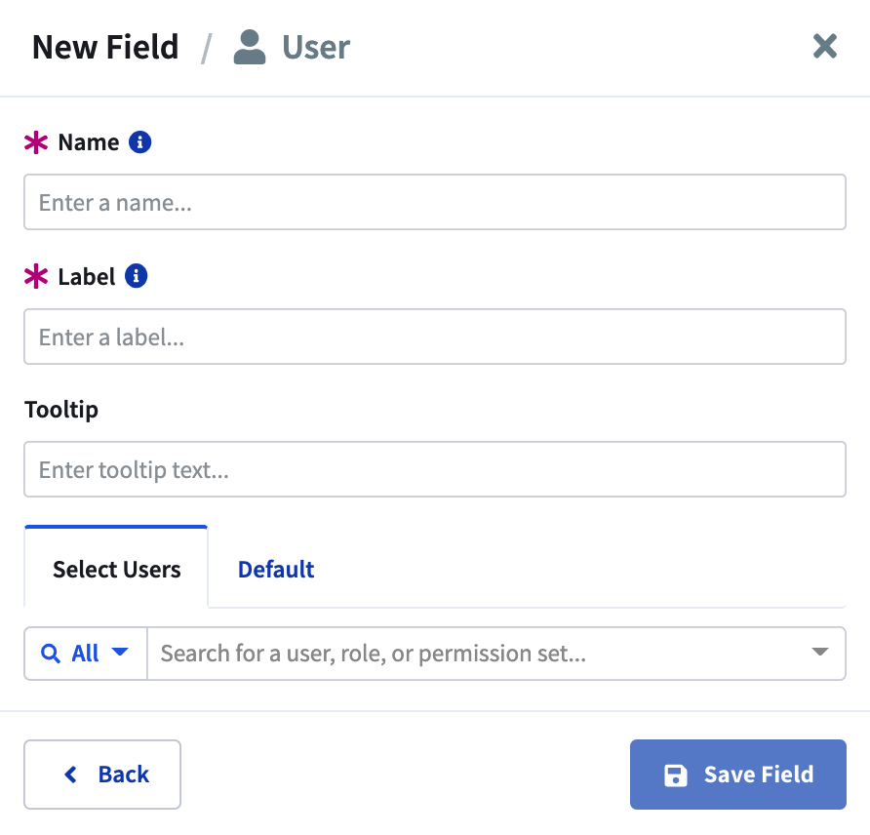The image size is (870, 835).
Task: Click the magnifier search icon
Action: click(x=51, y=653)
